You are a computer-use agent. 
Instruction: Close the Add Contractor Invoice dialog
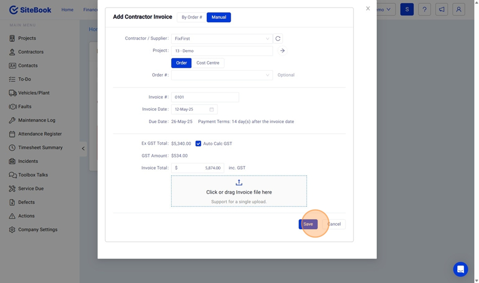click(368, 9)
